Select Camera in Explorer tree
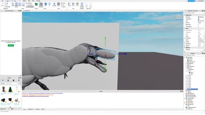This screenshot has width=205, height=115. (x=191, y=59)
